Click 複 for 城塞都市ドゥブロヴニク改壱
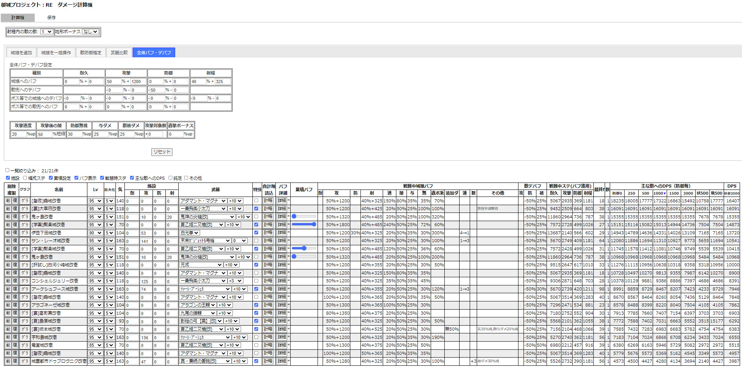The height and width of the screenshot is (372, 742). (x=15, y=361)
